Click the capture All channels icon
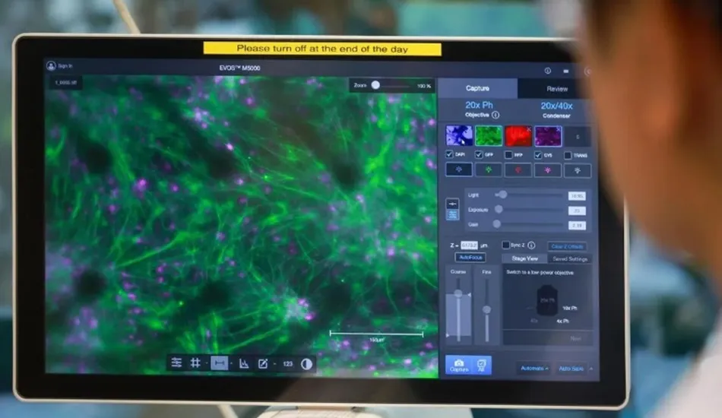Image resolution: width=722 pixels, height=418 pixels. (482, 366)
